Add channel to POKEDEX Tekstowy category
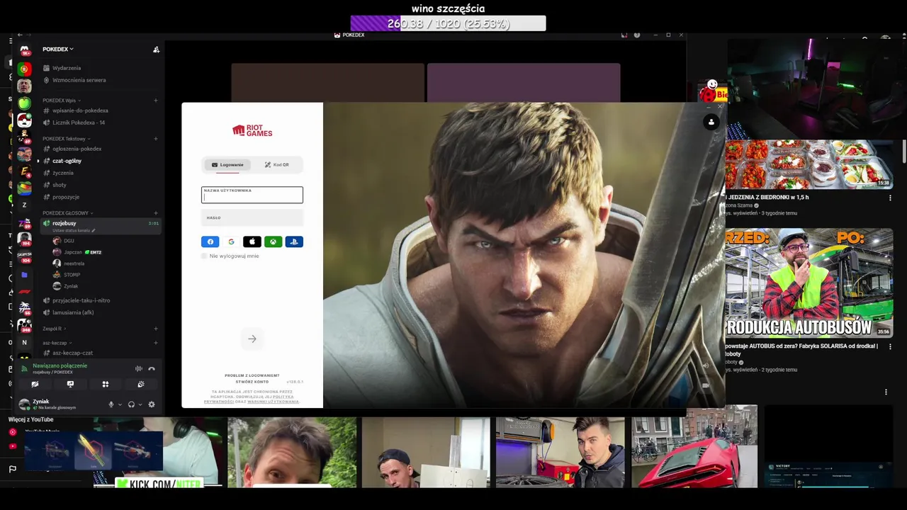The image size is (907, 510). pos(156,139)
